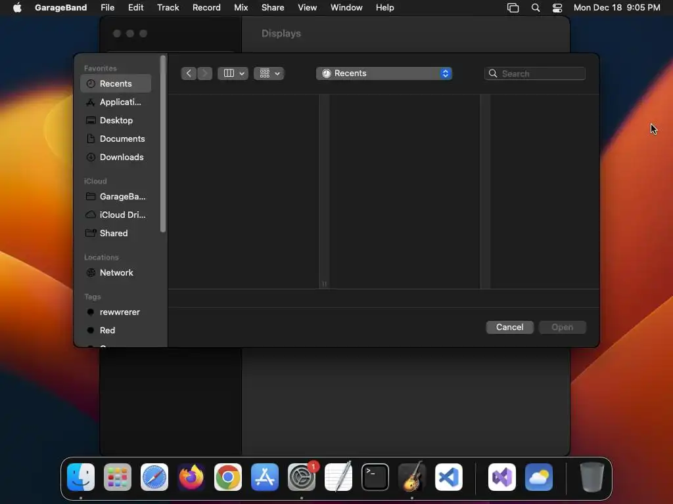Open the Trash from the Dock

tap(592, 477)
